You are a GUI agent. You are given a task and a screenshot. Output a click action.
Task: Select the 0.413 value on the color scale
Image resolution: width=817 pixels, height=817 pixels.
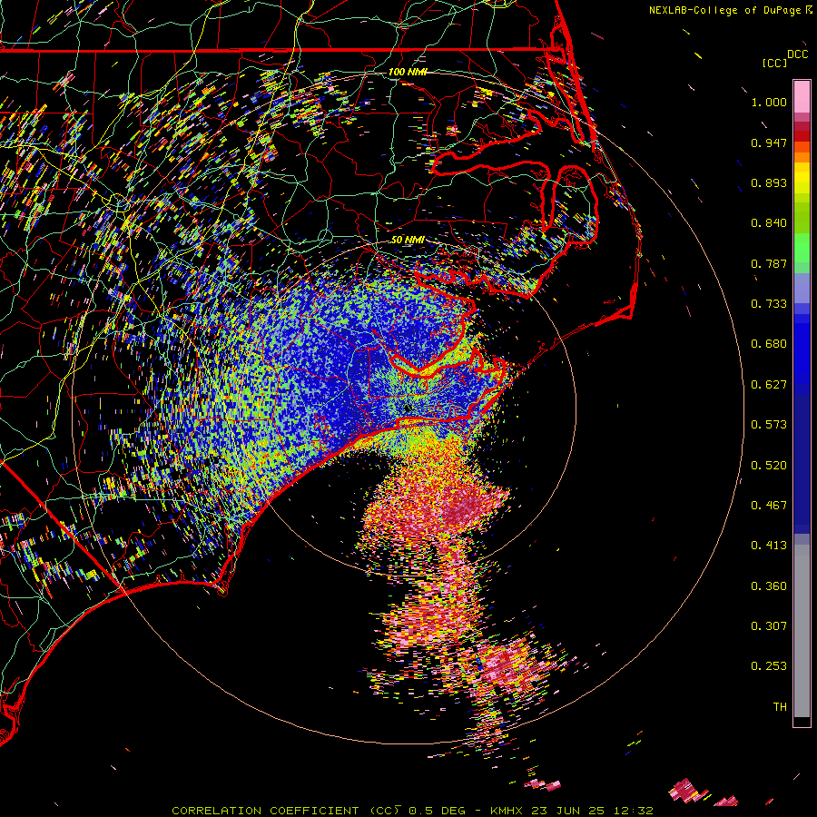click(x=769, y=546)
